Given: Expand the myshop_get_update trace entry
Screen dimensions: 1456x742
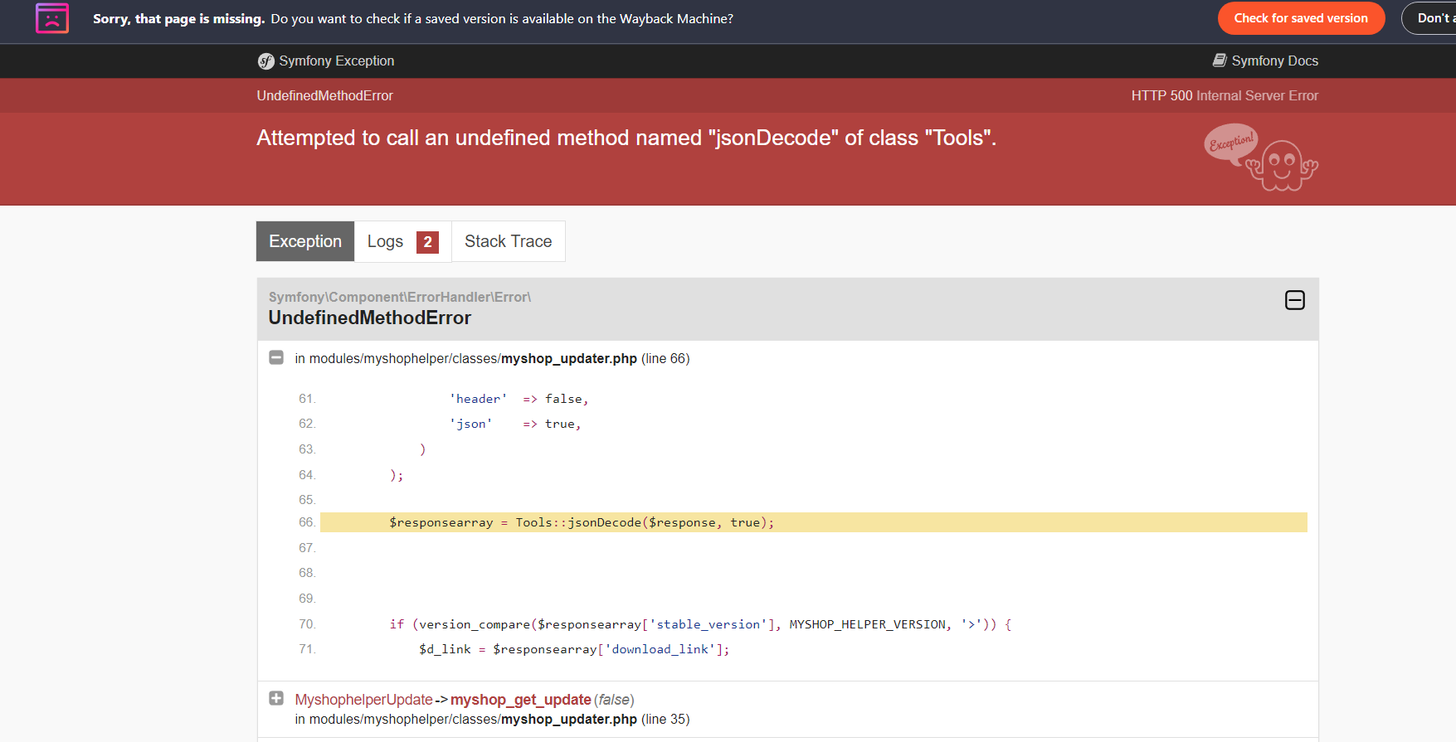Looking at the screenshot, I should [x=276, y=699].
